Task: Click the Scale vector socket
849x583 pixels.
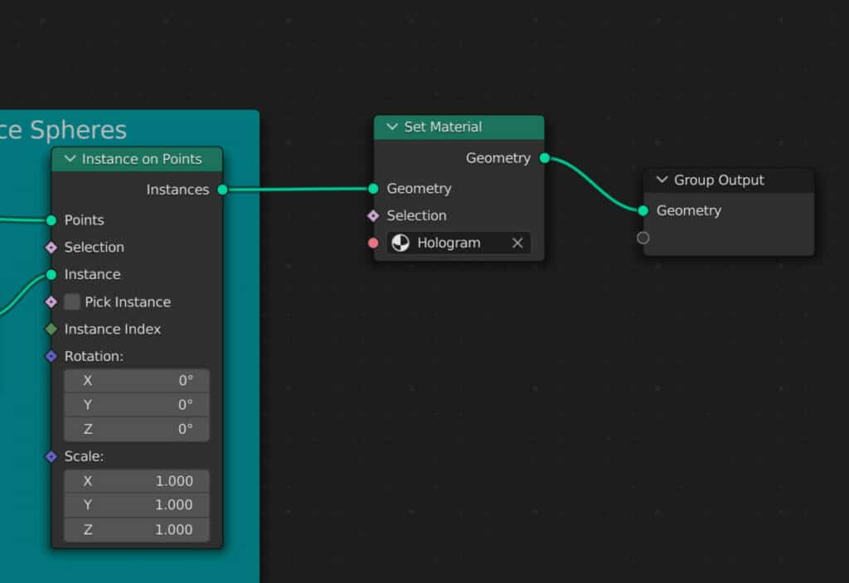Action: [x=51, y=456]
